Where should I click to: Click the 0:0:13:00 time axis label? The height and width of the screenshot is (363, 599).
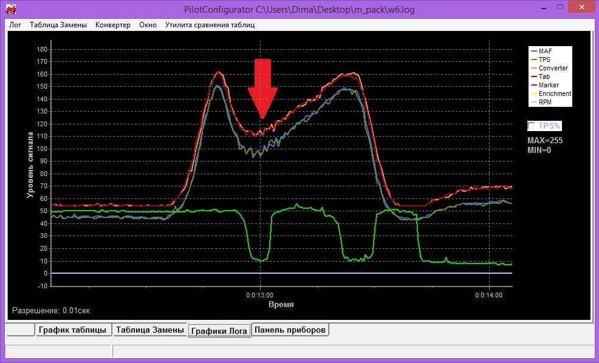click(260, 296)
